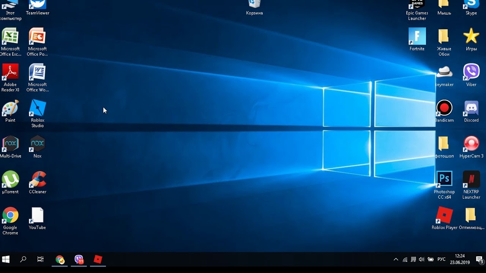The width and height of the screenshot is (486, 273).
Task: Open taskbar search magnifier
Action: [23, 259]
